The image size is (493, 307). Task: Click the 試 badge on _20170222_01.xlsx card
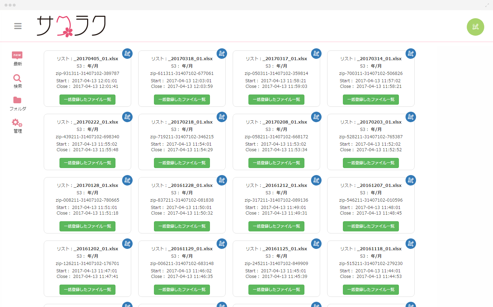[127, 117]
